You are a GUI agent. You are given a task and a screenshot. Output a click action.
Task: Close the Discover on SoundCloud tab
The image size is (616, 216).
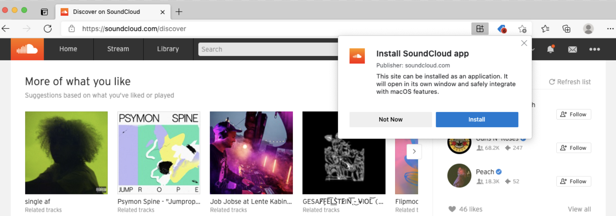(x=163, y=12)
